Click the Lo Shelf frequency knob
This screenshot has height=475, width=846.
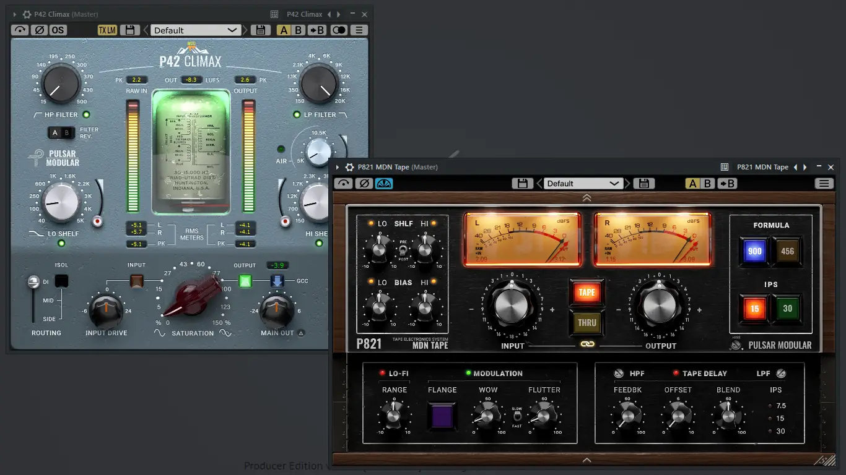click(x=60, y=202)
